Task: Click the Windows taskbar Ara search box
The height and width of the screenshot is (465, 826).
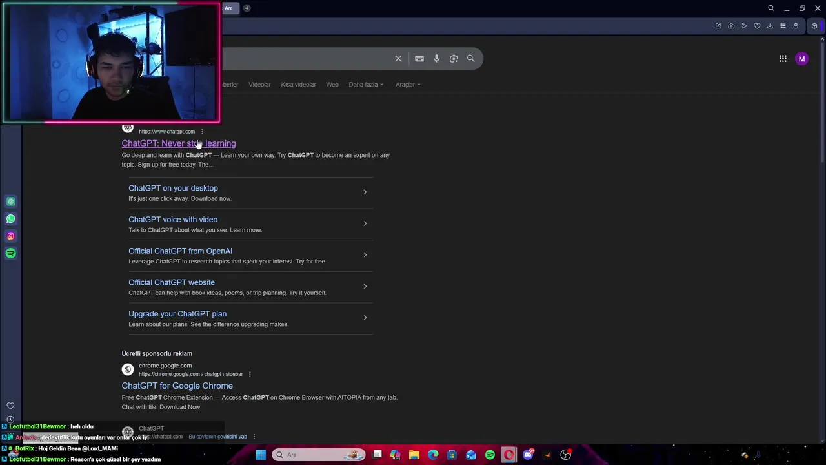Action: [x=319, y=455]
